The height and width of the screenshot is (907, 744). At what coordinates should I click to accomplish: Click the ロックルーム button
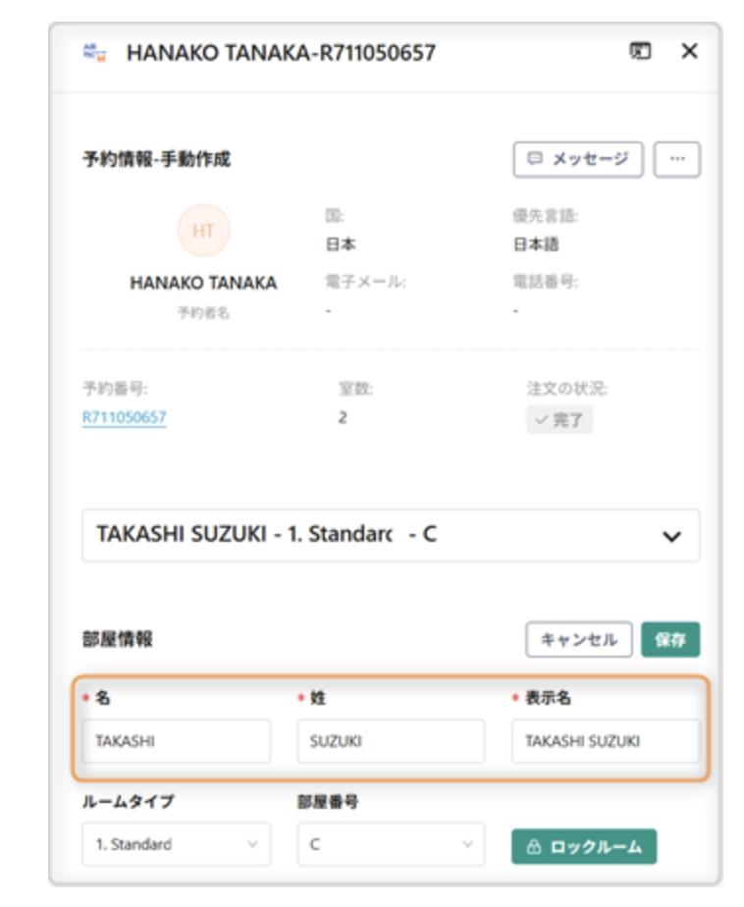pyautogui.click(x=584, y=846)
